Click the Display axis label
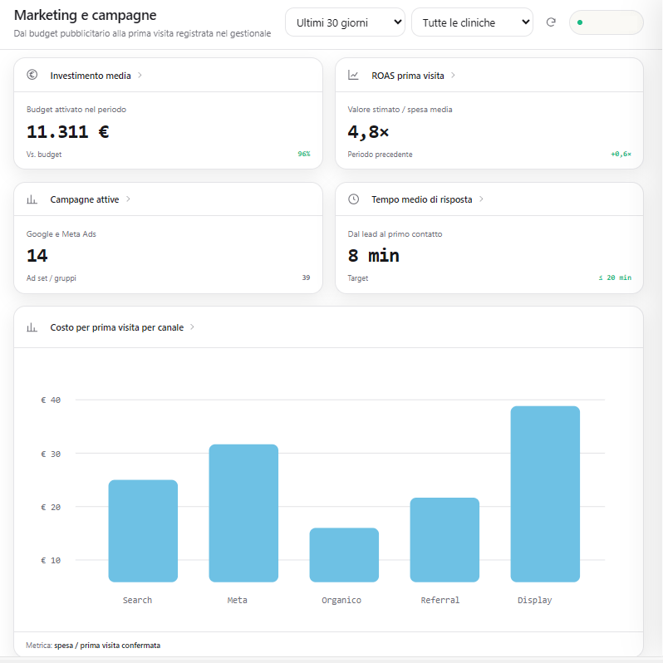The image size is (663, 663). click(x=535, y=601)
